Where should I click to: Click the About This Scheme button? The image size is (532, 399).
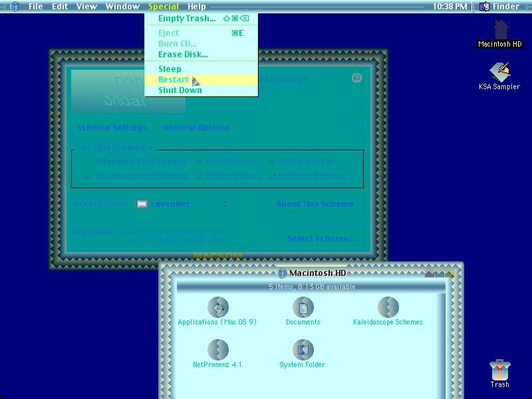[315, 204]
